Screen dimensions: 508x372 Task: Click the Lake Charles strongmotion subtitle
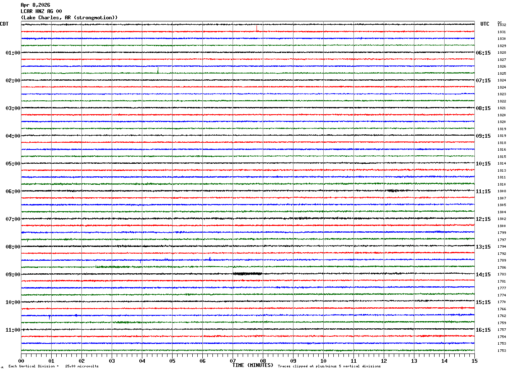[69, 18]
